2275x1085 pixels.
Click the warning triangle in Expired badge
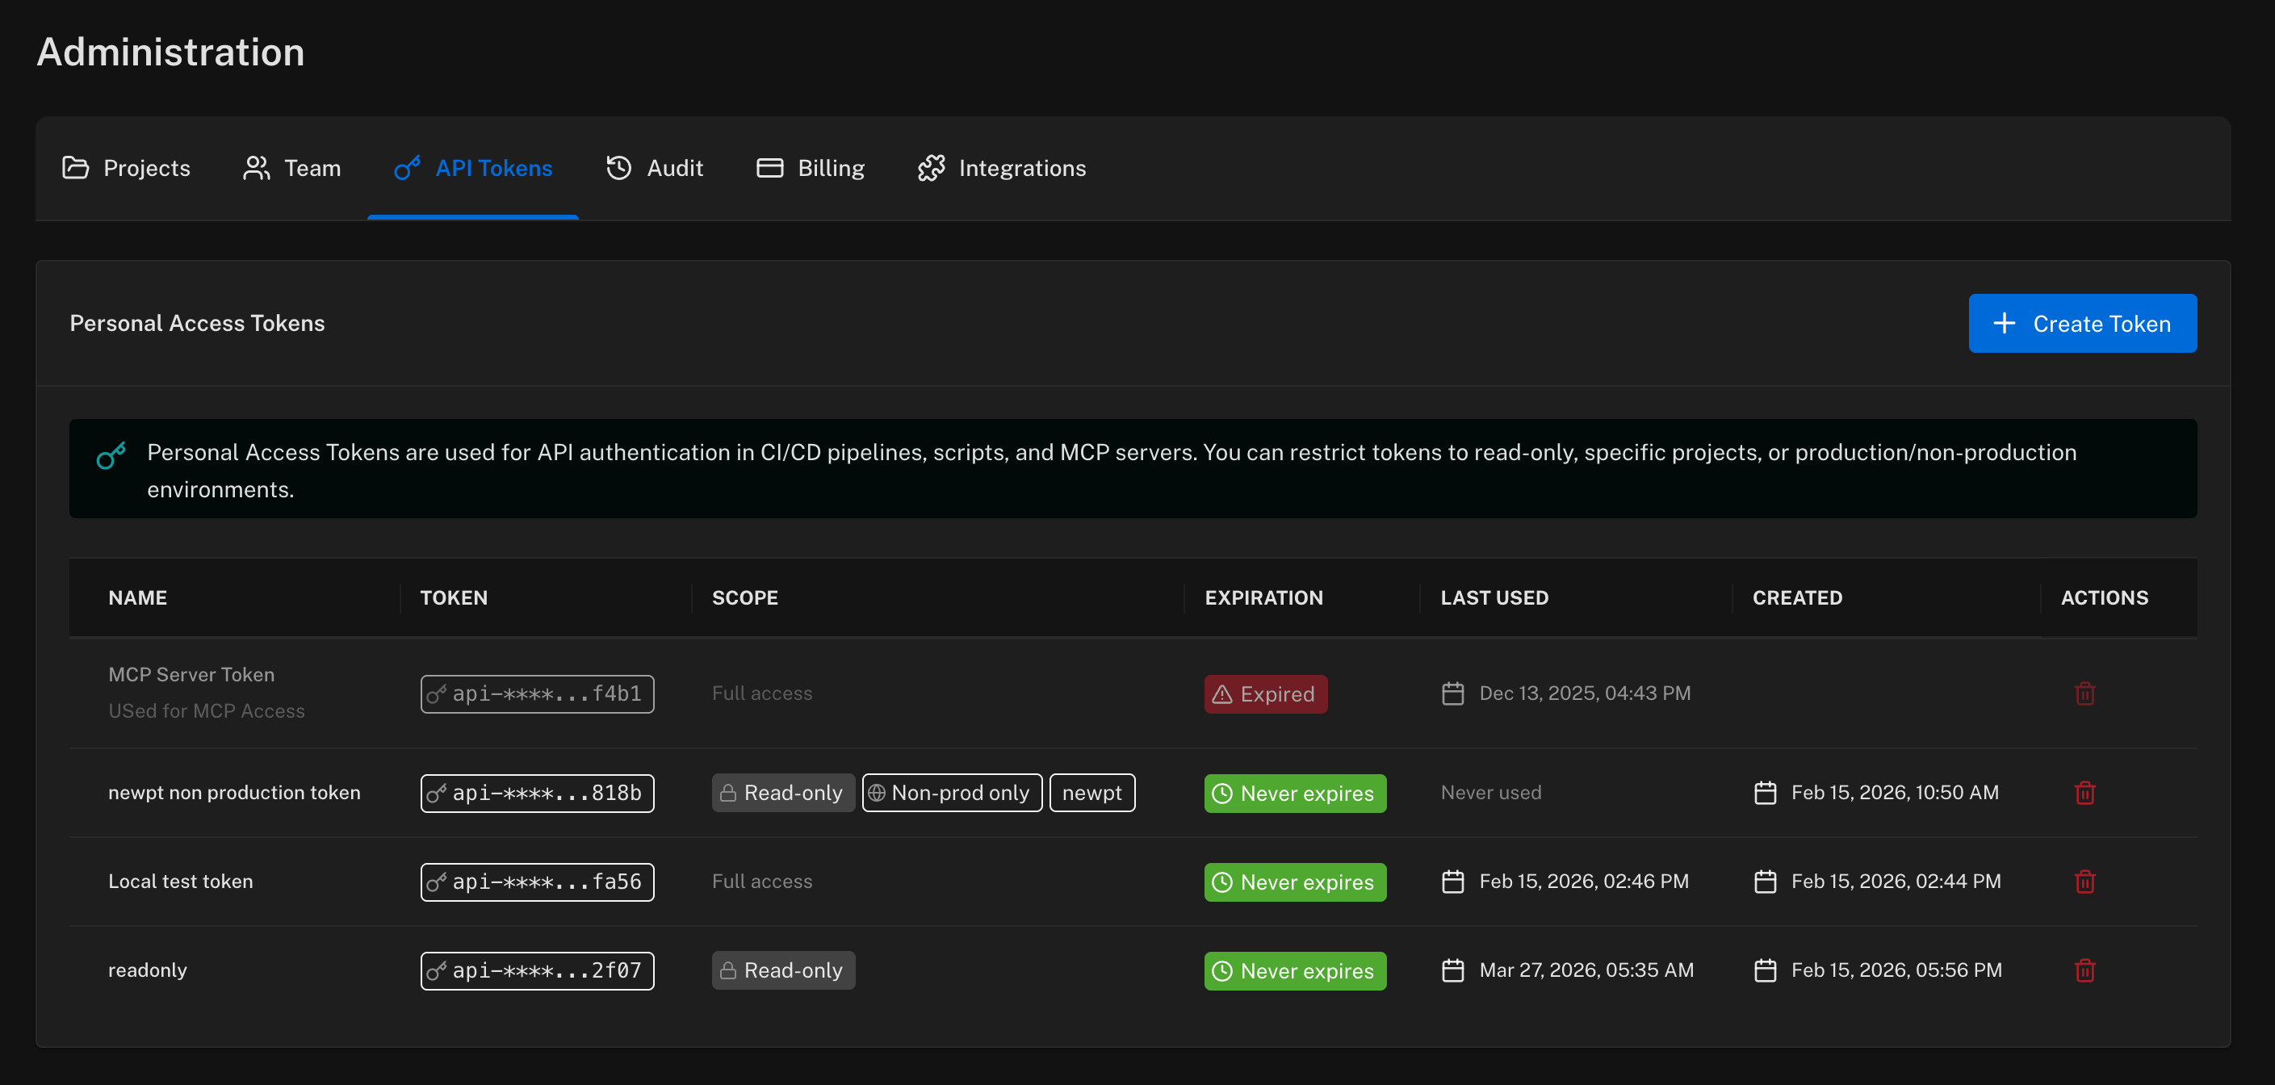pyautogui.click(x=1221, y=694)
